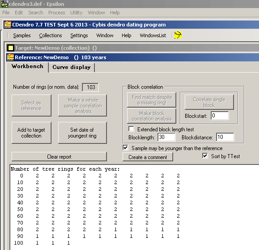Viewport: 259px width, 250px height.
Task: Click Make a whole sample correlation analysis
Action: point(82,105)
